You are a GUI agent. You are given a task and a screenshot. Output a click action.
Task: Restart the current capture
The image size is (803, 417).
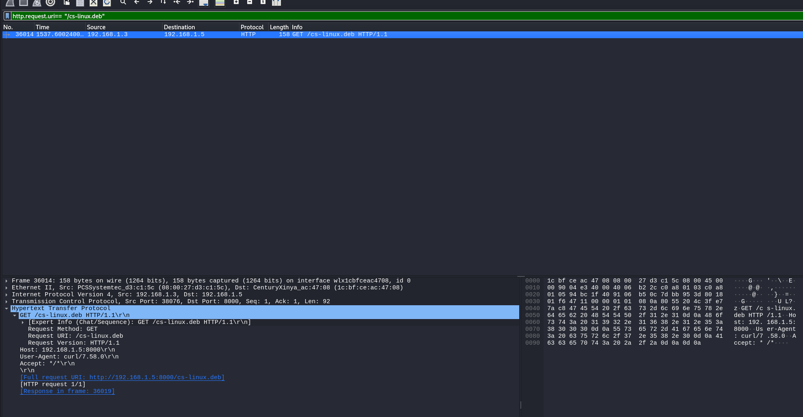(37, 2)
